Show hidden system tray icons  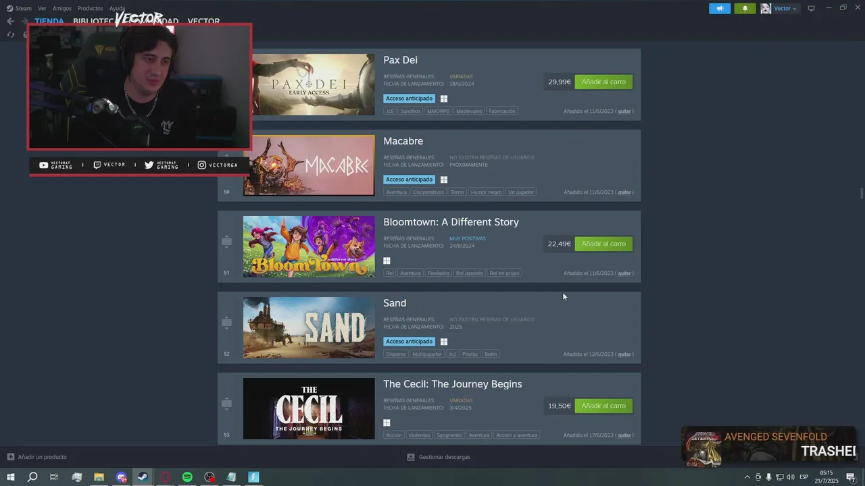pos(747,477)
